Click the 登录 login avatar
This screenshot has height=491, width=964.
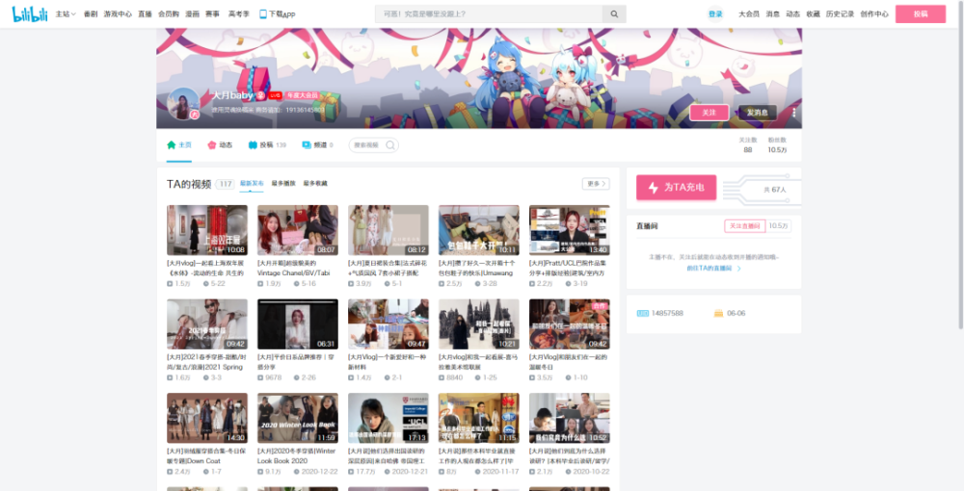[715, 14]
